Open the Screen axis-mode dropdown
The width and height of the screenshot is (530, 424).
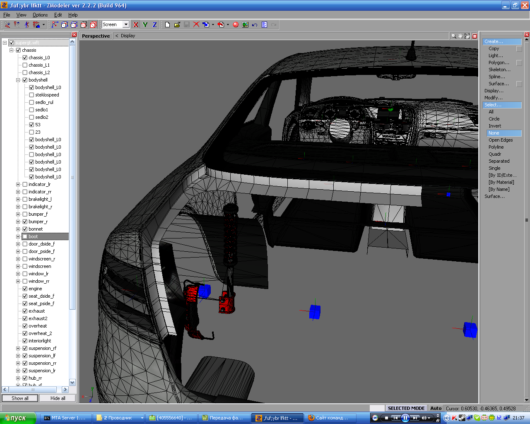[126, 25]
